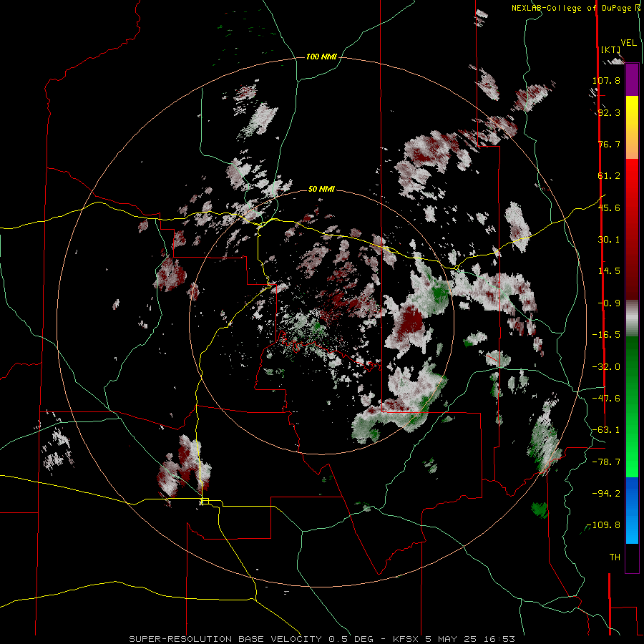Viewport: 644px width, 644px height.
Task: Click the -63.1 velocity scale value
Action: [606, 430]
